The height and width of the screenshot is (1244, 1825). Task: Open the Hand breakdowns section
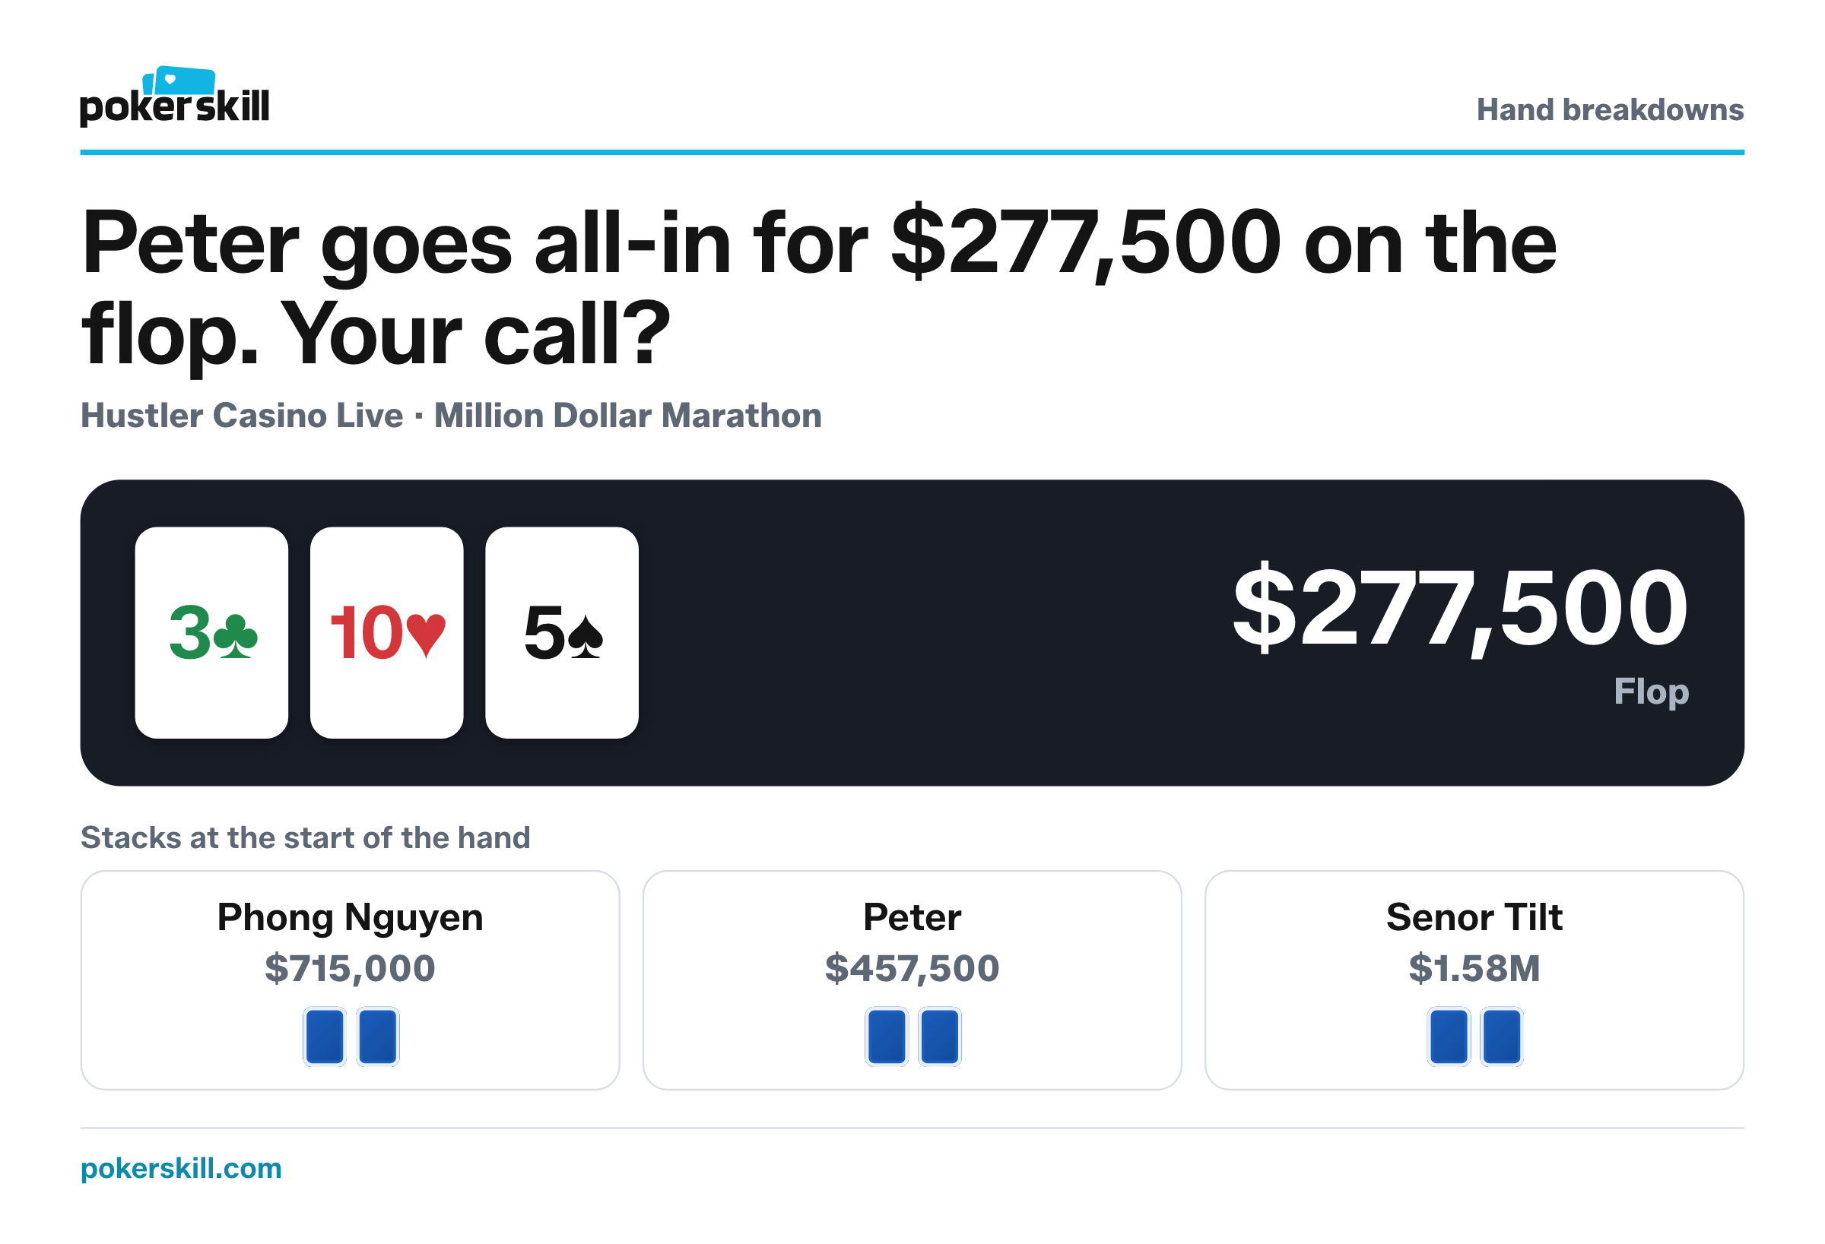[x=1610, y=110]
